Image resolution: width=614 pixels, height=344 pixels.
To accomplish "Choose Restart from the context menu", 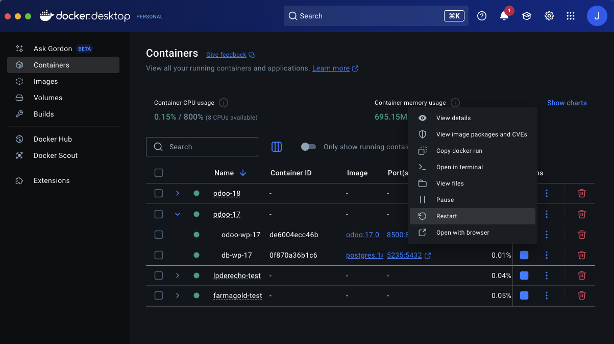I will (446, 216).
